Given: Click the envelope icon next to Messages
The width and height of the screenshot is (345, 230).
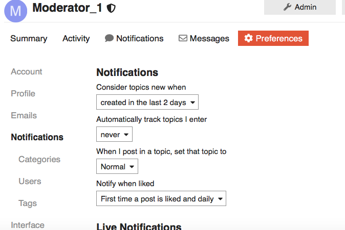Looking at the screenshot, I should 183,38.
